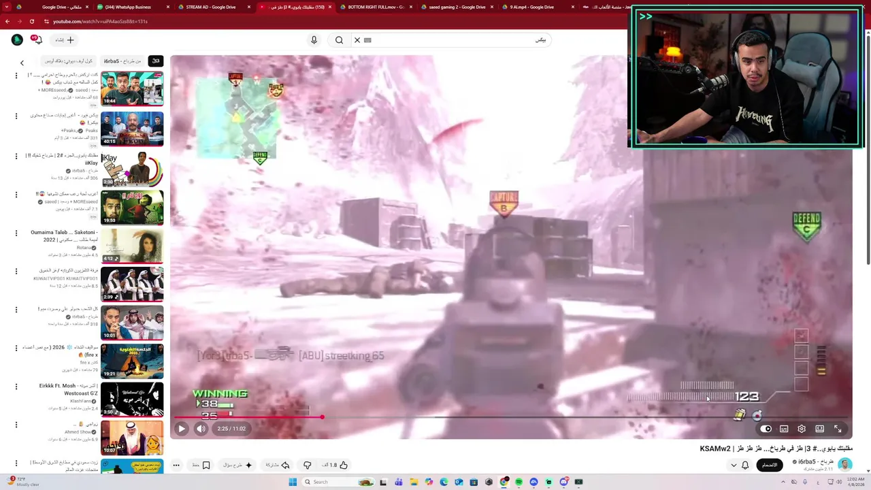Reload the page with the refresh button
This screenshot has width=871, height=490.
click(31, 21)
